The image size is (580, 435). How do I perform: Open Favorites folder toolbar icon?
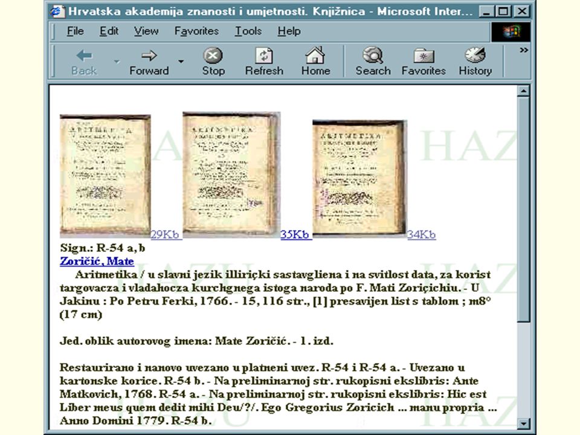point(424,56)
